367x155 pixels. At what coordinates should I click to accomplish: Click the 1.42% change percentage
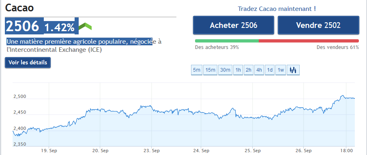click(x=60, y=28)
